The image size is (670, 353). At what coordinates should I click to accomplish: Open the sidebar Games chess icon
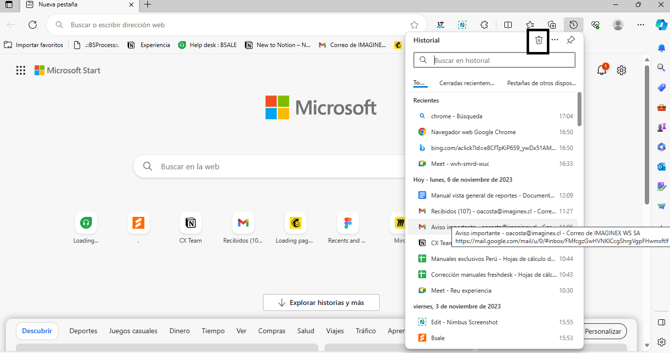[662, 127]
